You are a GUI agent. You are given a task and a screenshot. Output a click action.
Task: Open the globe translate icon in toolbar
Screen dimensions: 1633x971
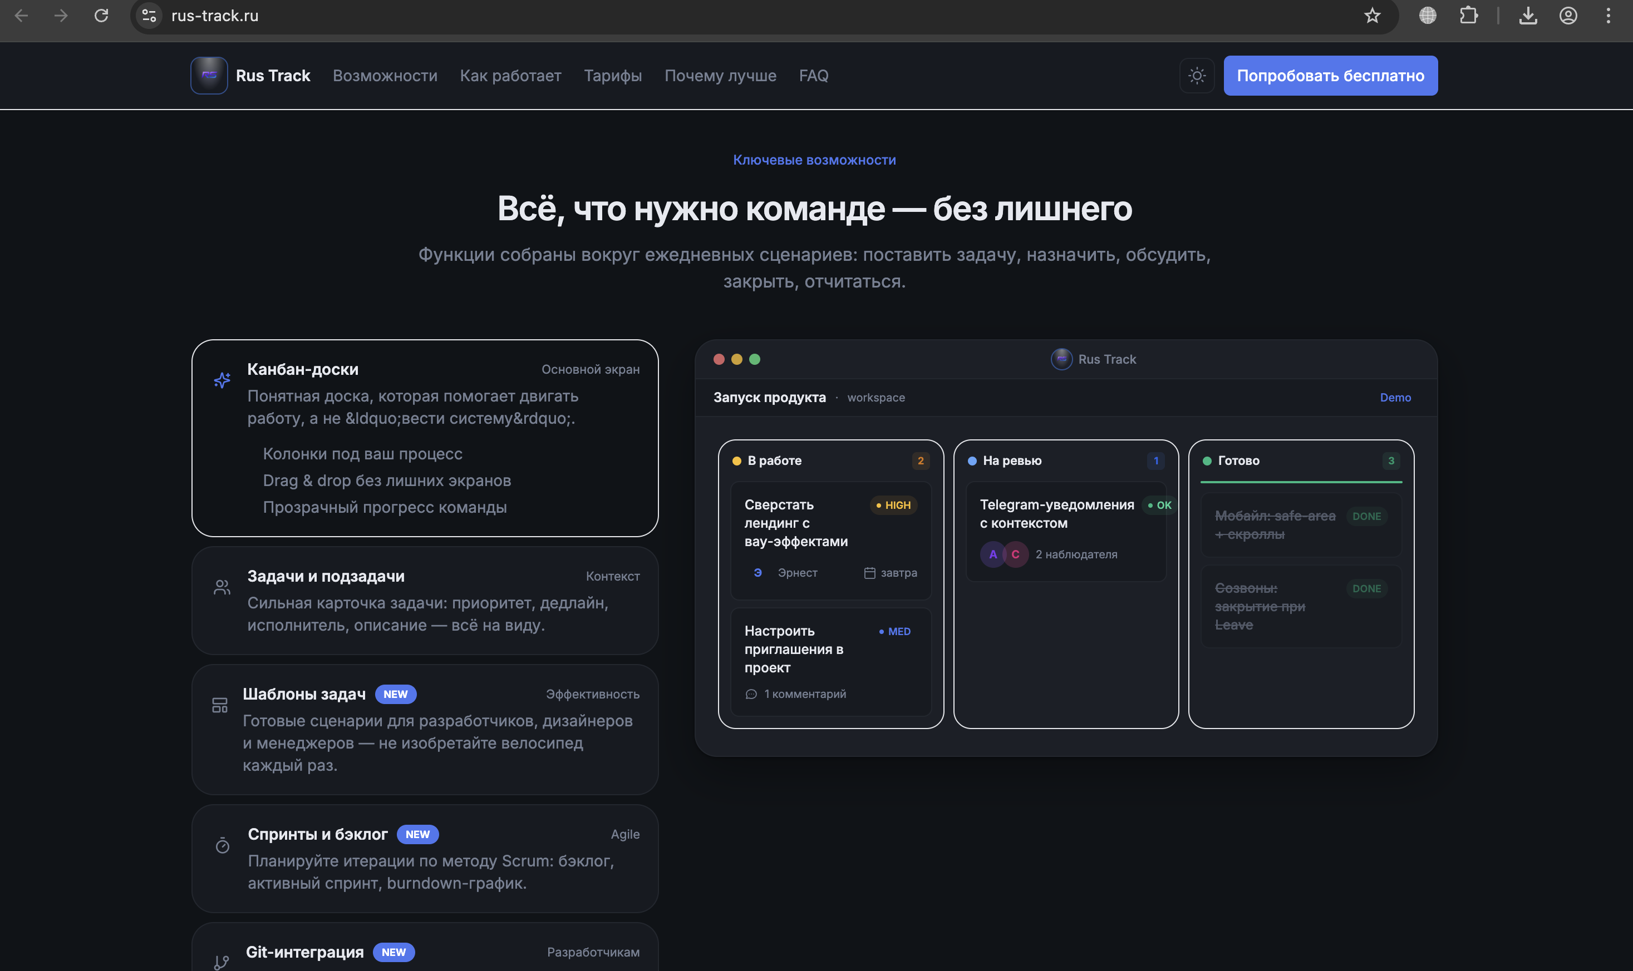point(1428,16)
